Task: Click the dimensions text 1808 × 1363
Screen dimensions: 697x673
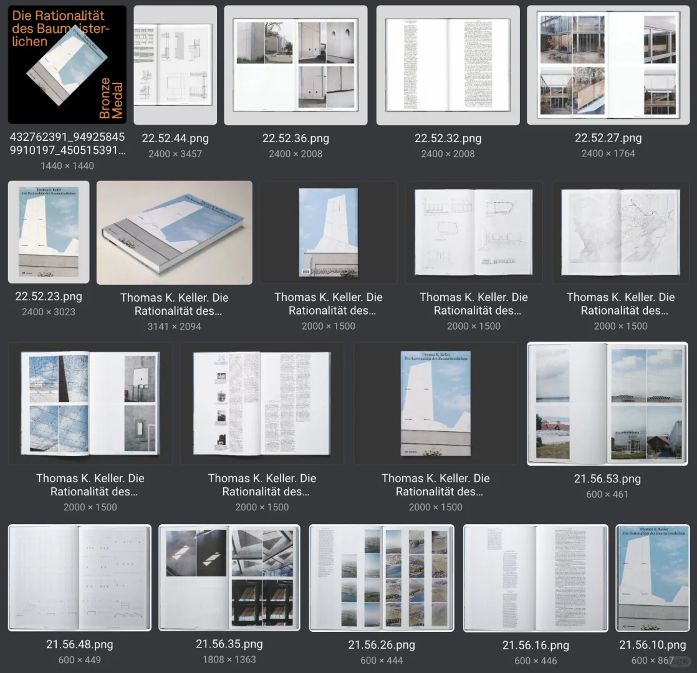Action: click(x=229, y=659)
